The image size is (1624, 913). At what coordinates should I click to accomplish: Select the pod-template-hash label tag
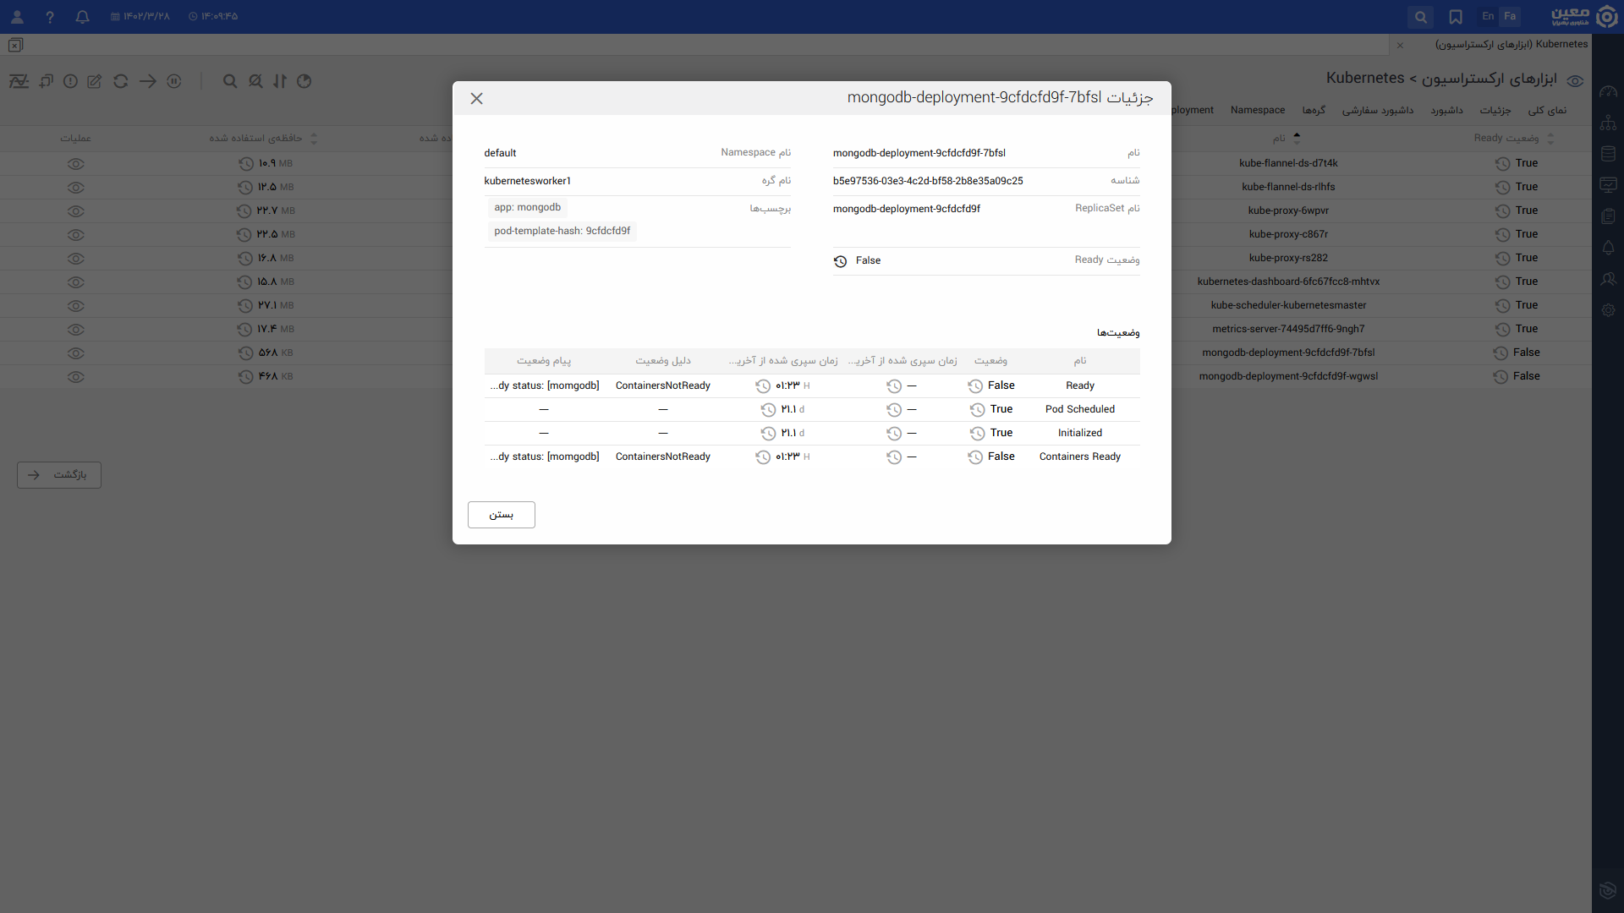pyautogui.click(x=562, y=232)
